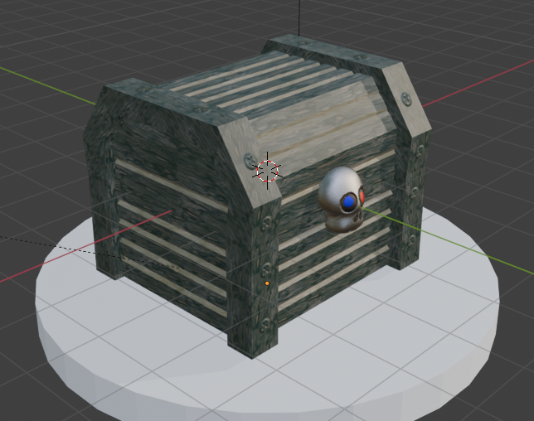
Task: Click the chest's left slatted side panel
Action: click(166, 232)
